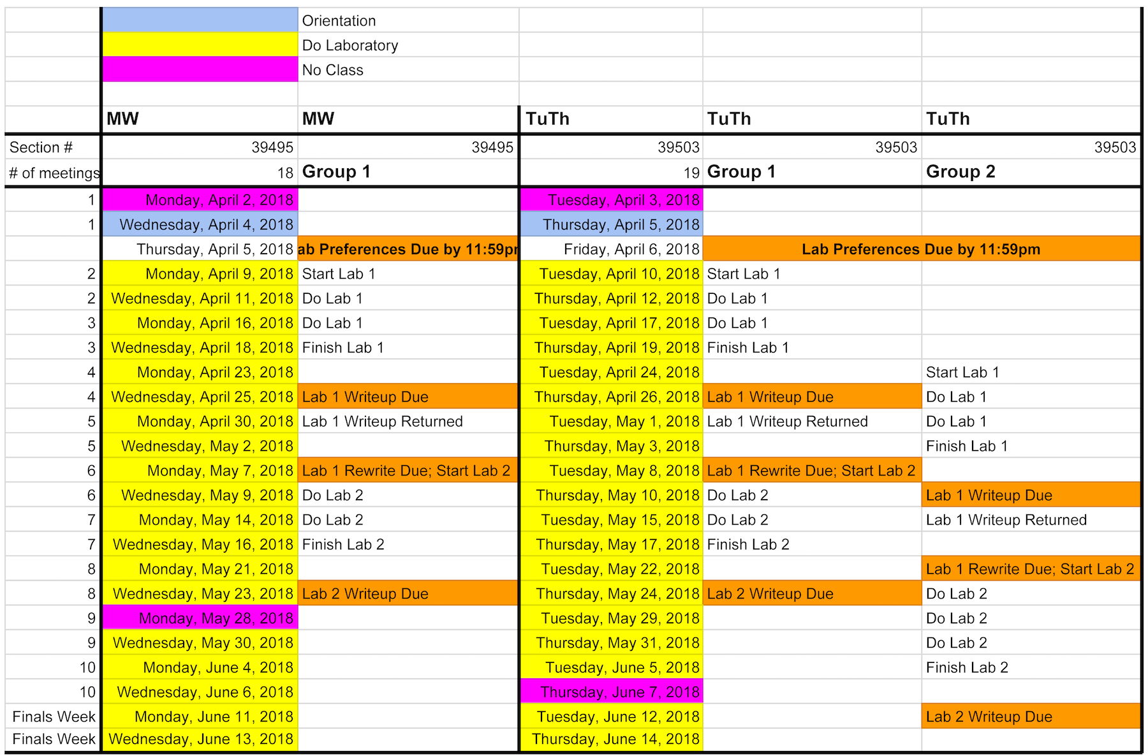Select the # of meetings row label
Image resolution: width=1148 pixels, height=756 pixels.
[x=53, y=173]
